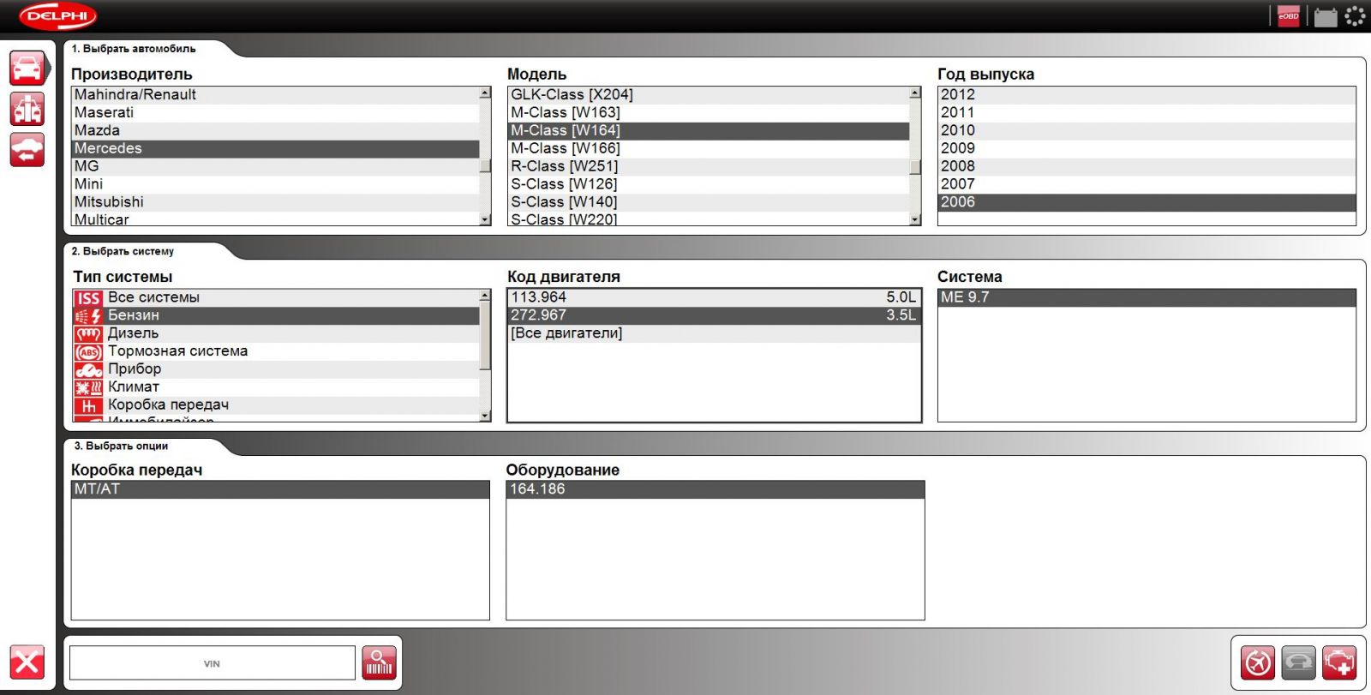Select GLK-Class [X204] model
Image resolution: width=1371 pixels, height=695 pixels.
click(709, 94)
